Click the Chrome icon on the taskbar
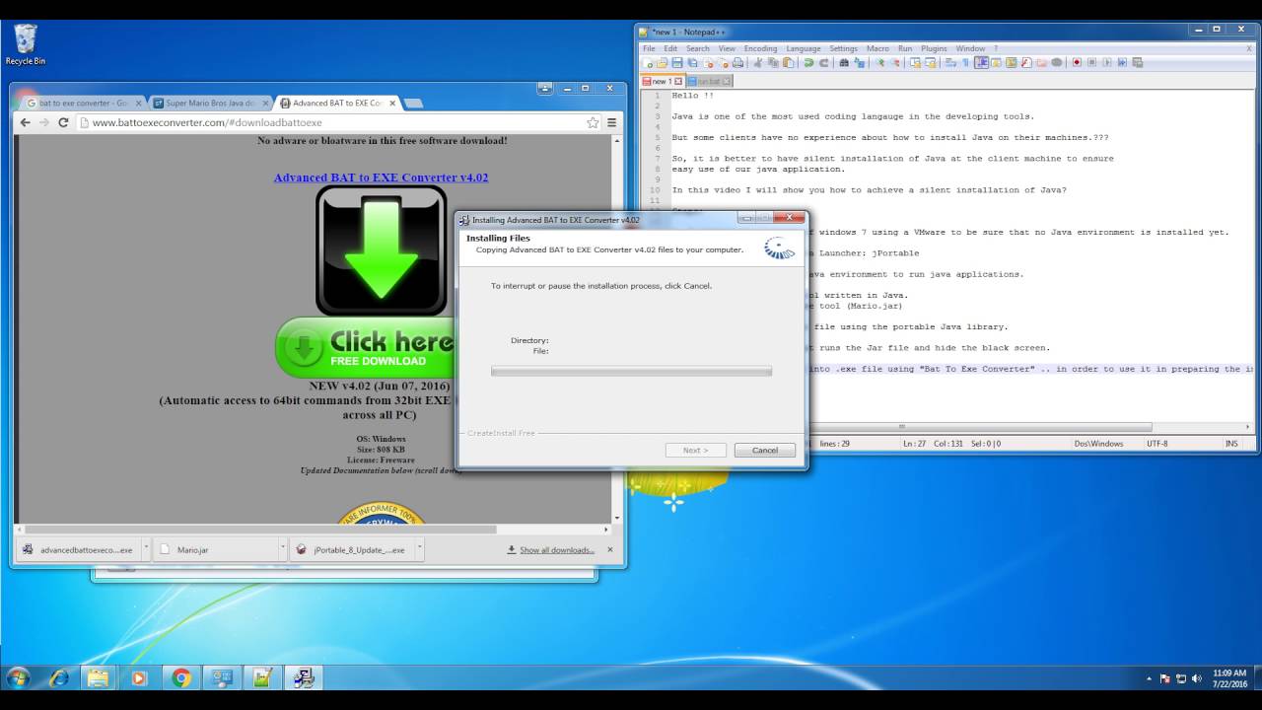Viewport: 1262px width, 710px height. coord(180,677)
